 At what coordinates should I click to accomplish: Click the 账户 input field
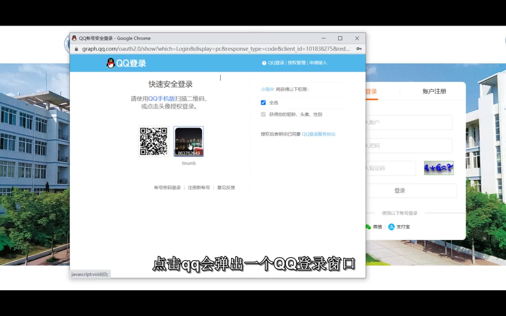pos(409,122)
